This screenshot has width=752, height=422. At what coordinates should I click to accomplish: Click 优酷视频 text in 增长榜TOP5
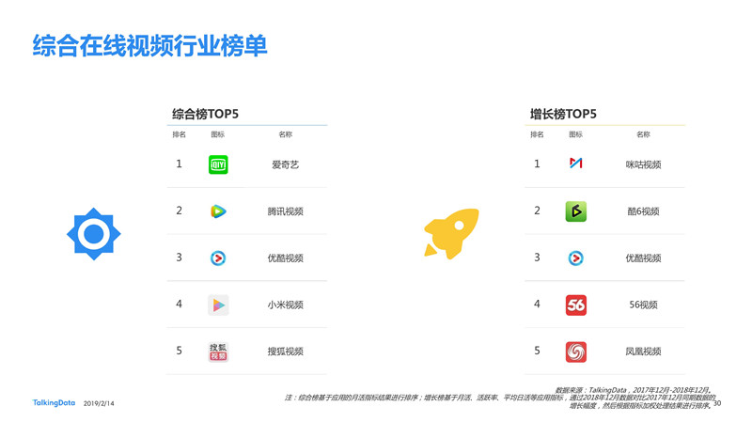(643, 258)
